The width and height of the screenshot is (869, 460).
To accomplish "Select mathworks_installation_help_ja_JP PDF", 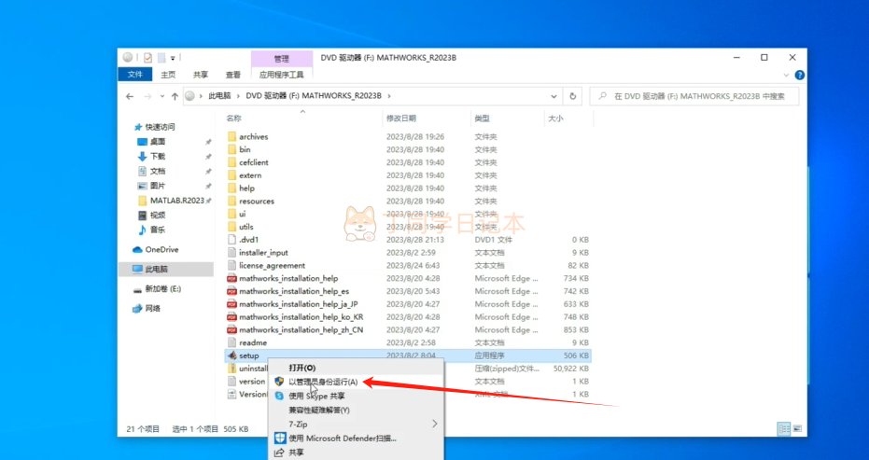I will click(298, 304).
